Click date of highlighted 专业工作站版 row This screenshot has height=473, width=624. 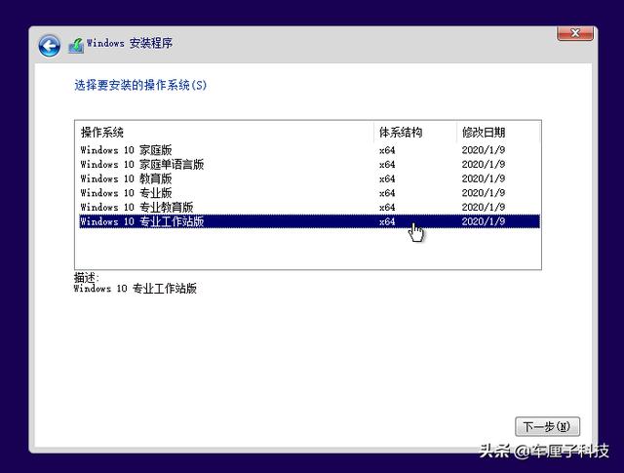click(x=484, y=221)
